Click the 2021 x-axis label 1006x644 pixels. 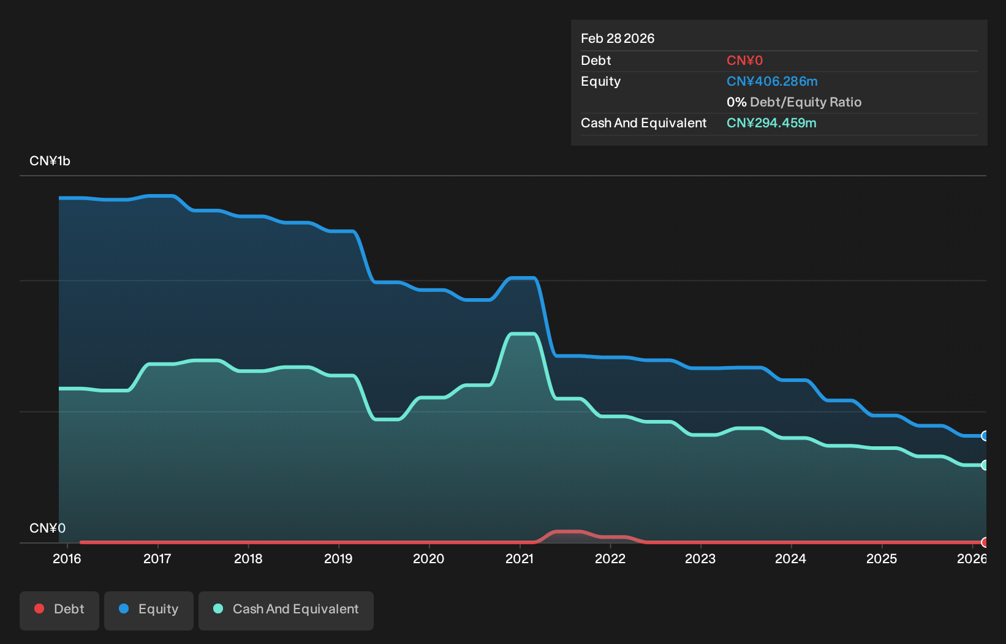[x=520, y=559]
